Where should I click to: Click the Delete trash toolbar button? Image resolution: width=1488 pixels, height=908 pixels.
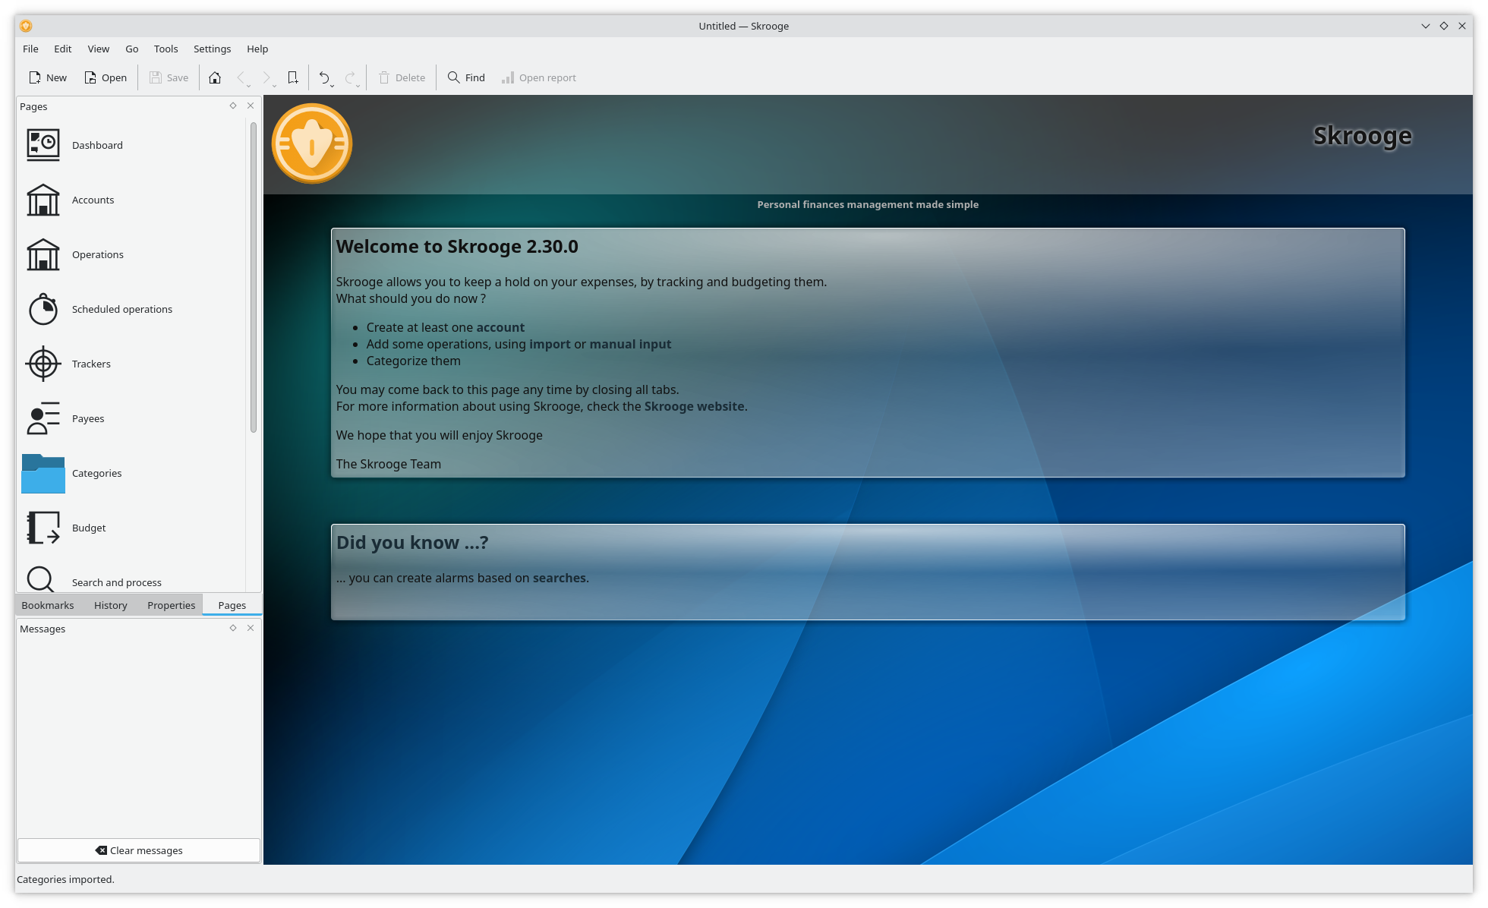pyautogui.click(x=402, y=77)
